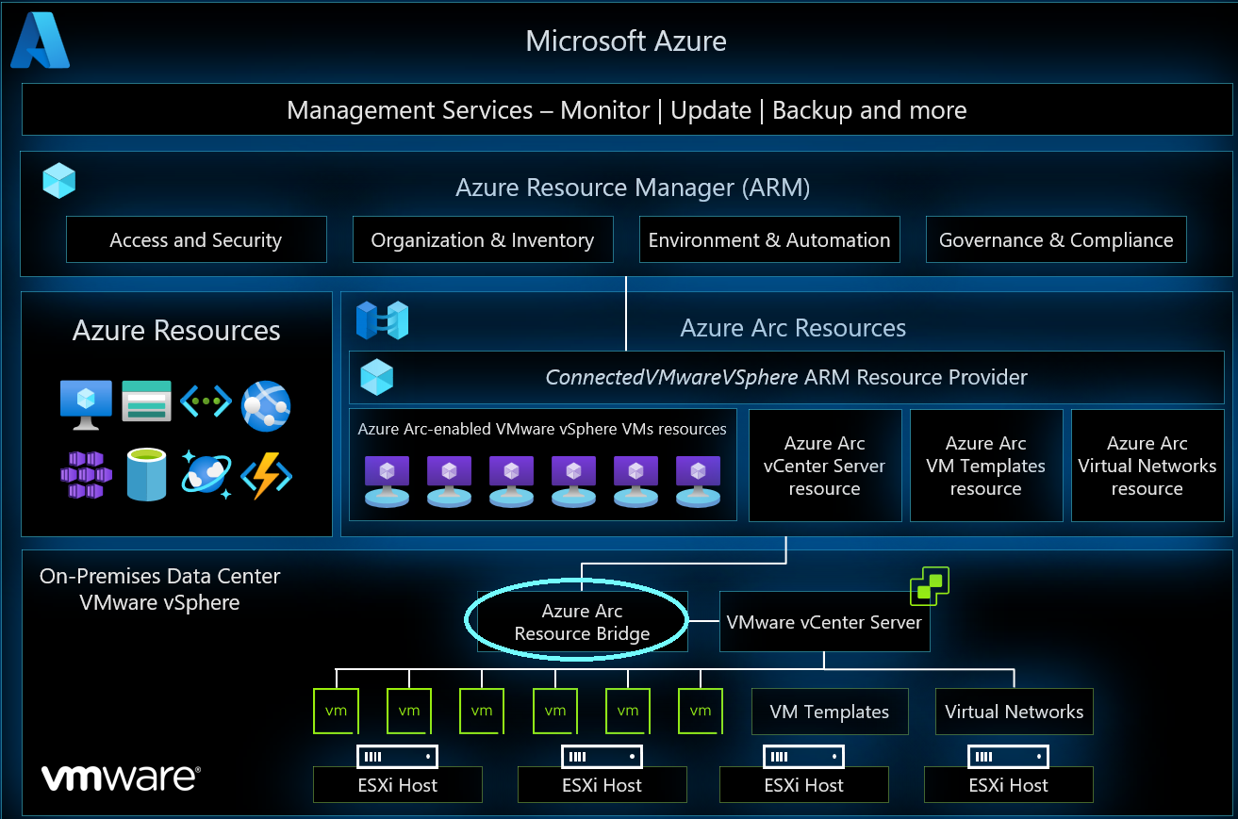Select the Azure Functions lightning bolt icon

point(266,475)
